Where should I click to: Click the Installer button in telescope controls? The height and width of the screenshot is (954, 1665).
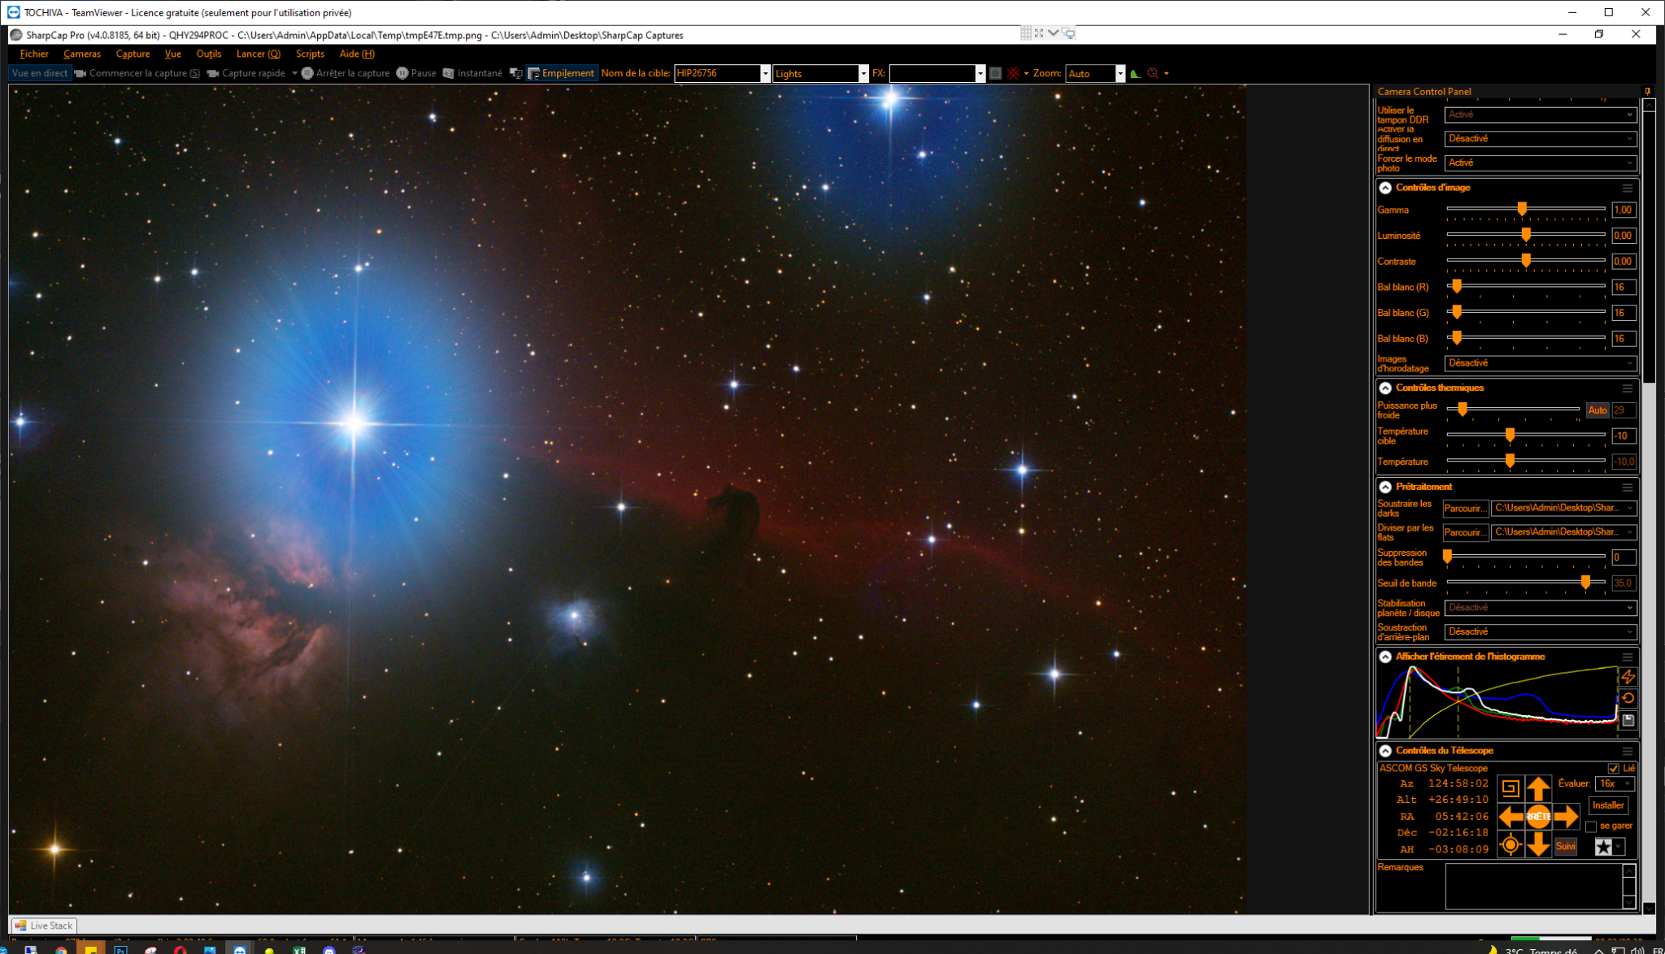pyautogui.click(x=1608, y=805)
